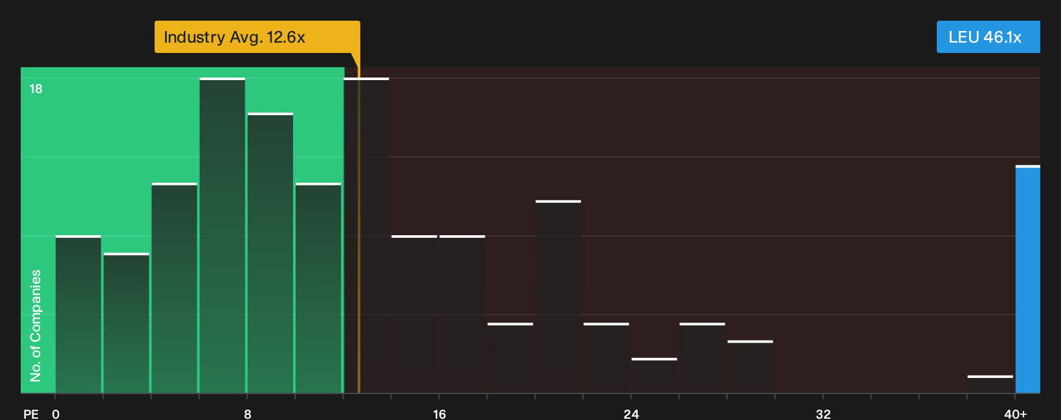The width and height of the screenshot is (1061, 420).
Task: Select the tallest green bar above PE 8
Action: 223,235
